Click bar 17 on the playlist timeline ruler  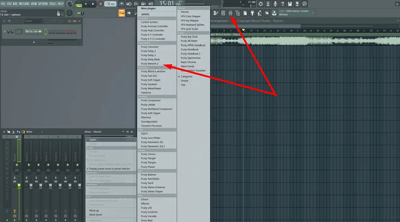coord(251,31)
